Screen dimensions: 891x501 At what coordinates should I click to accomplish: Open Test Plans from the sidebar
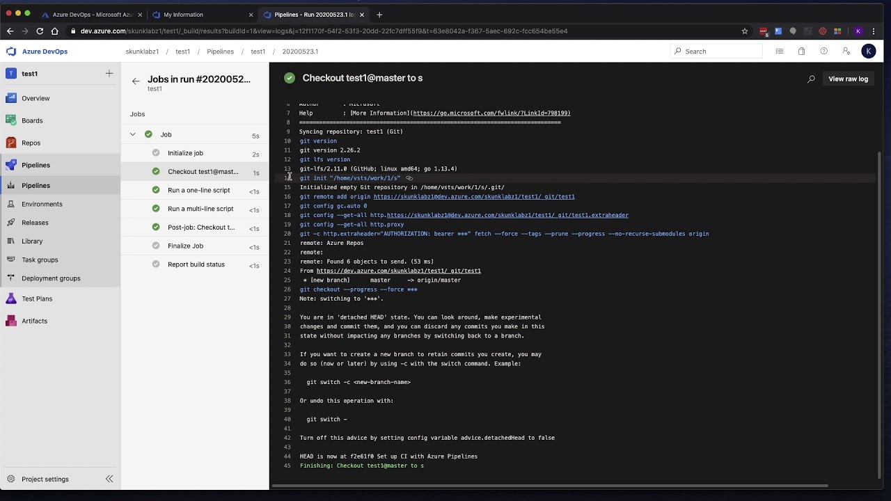(37, 299)
